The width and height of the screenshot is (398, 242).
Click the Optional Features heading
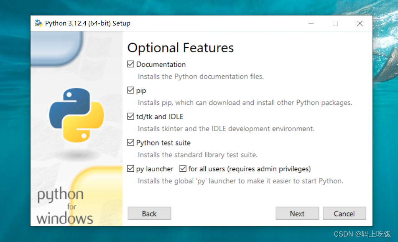point(181,48)
